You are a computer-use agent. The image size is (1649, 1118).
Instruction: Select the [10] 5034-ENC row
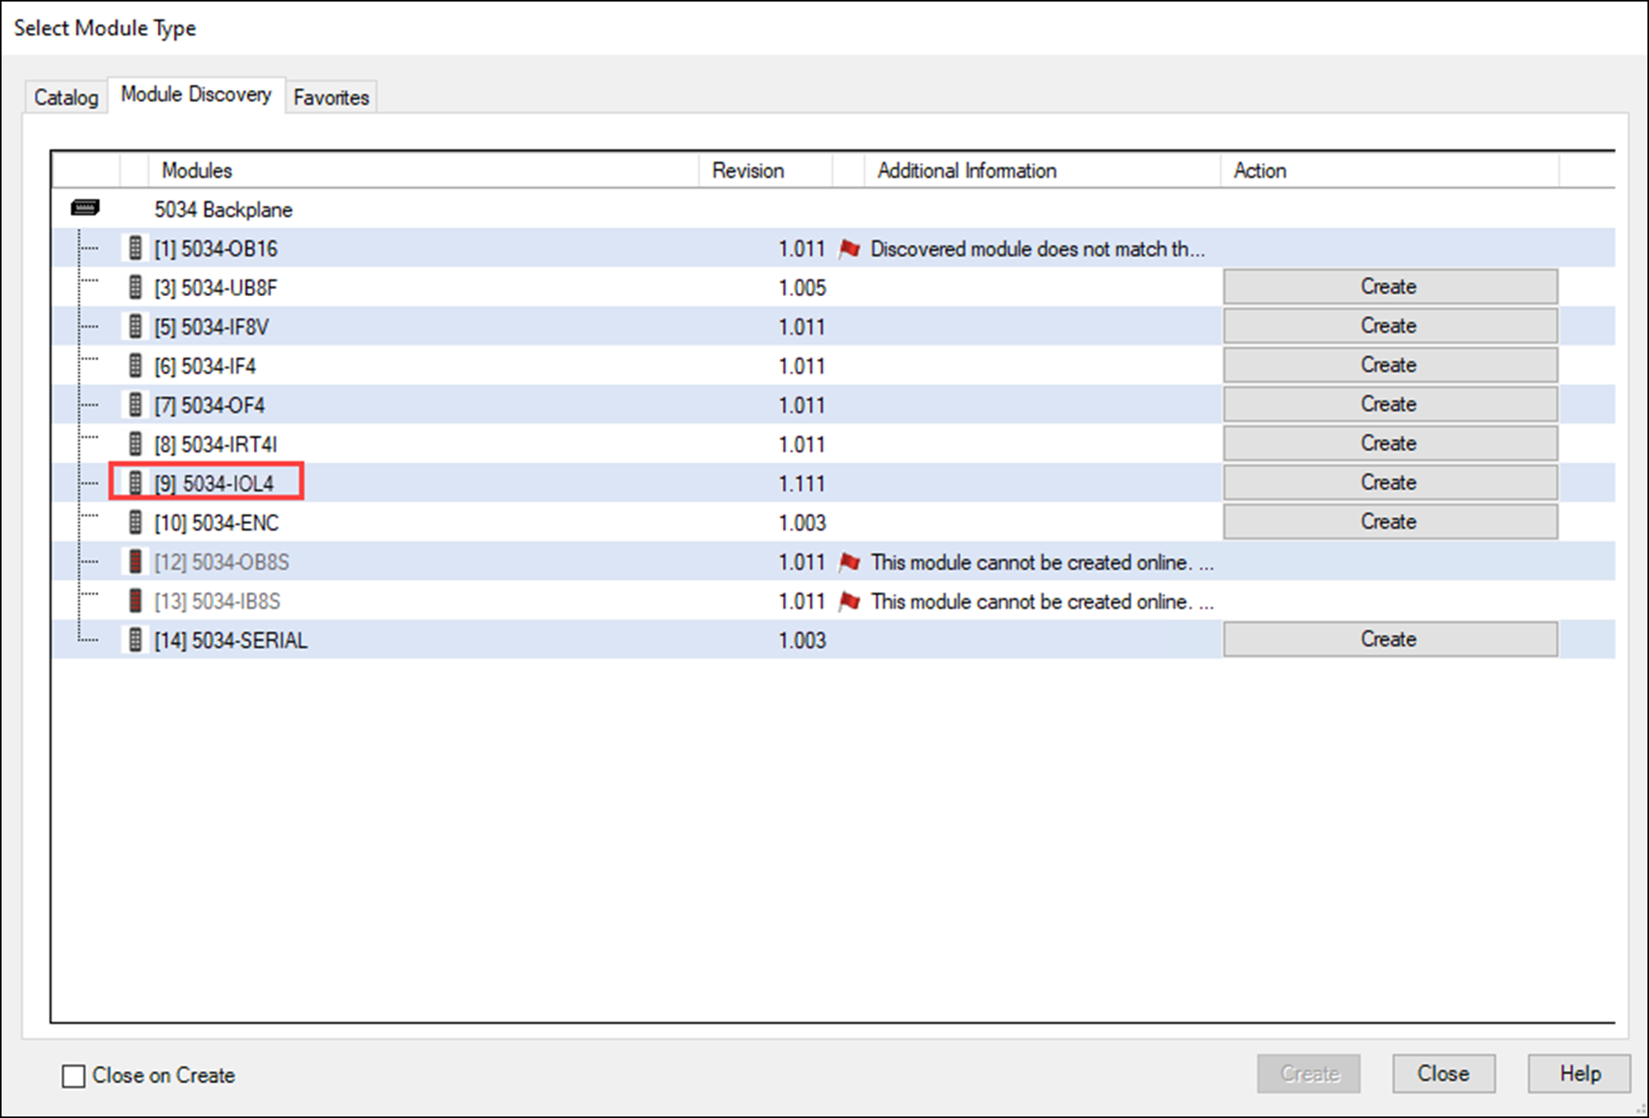pyautogui.click(x=833, y=523)
